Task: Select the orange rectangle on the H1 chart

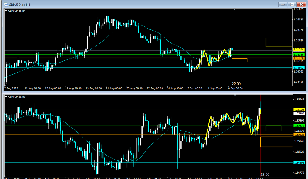Action: coord(277,142)
